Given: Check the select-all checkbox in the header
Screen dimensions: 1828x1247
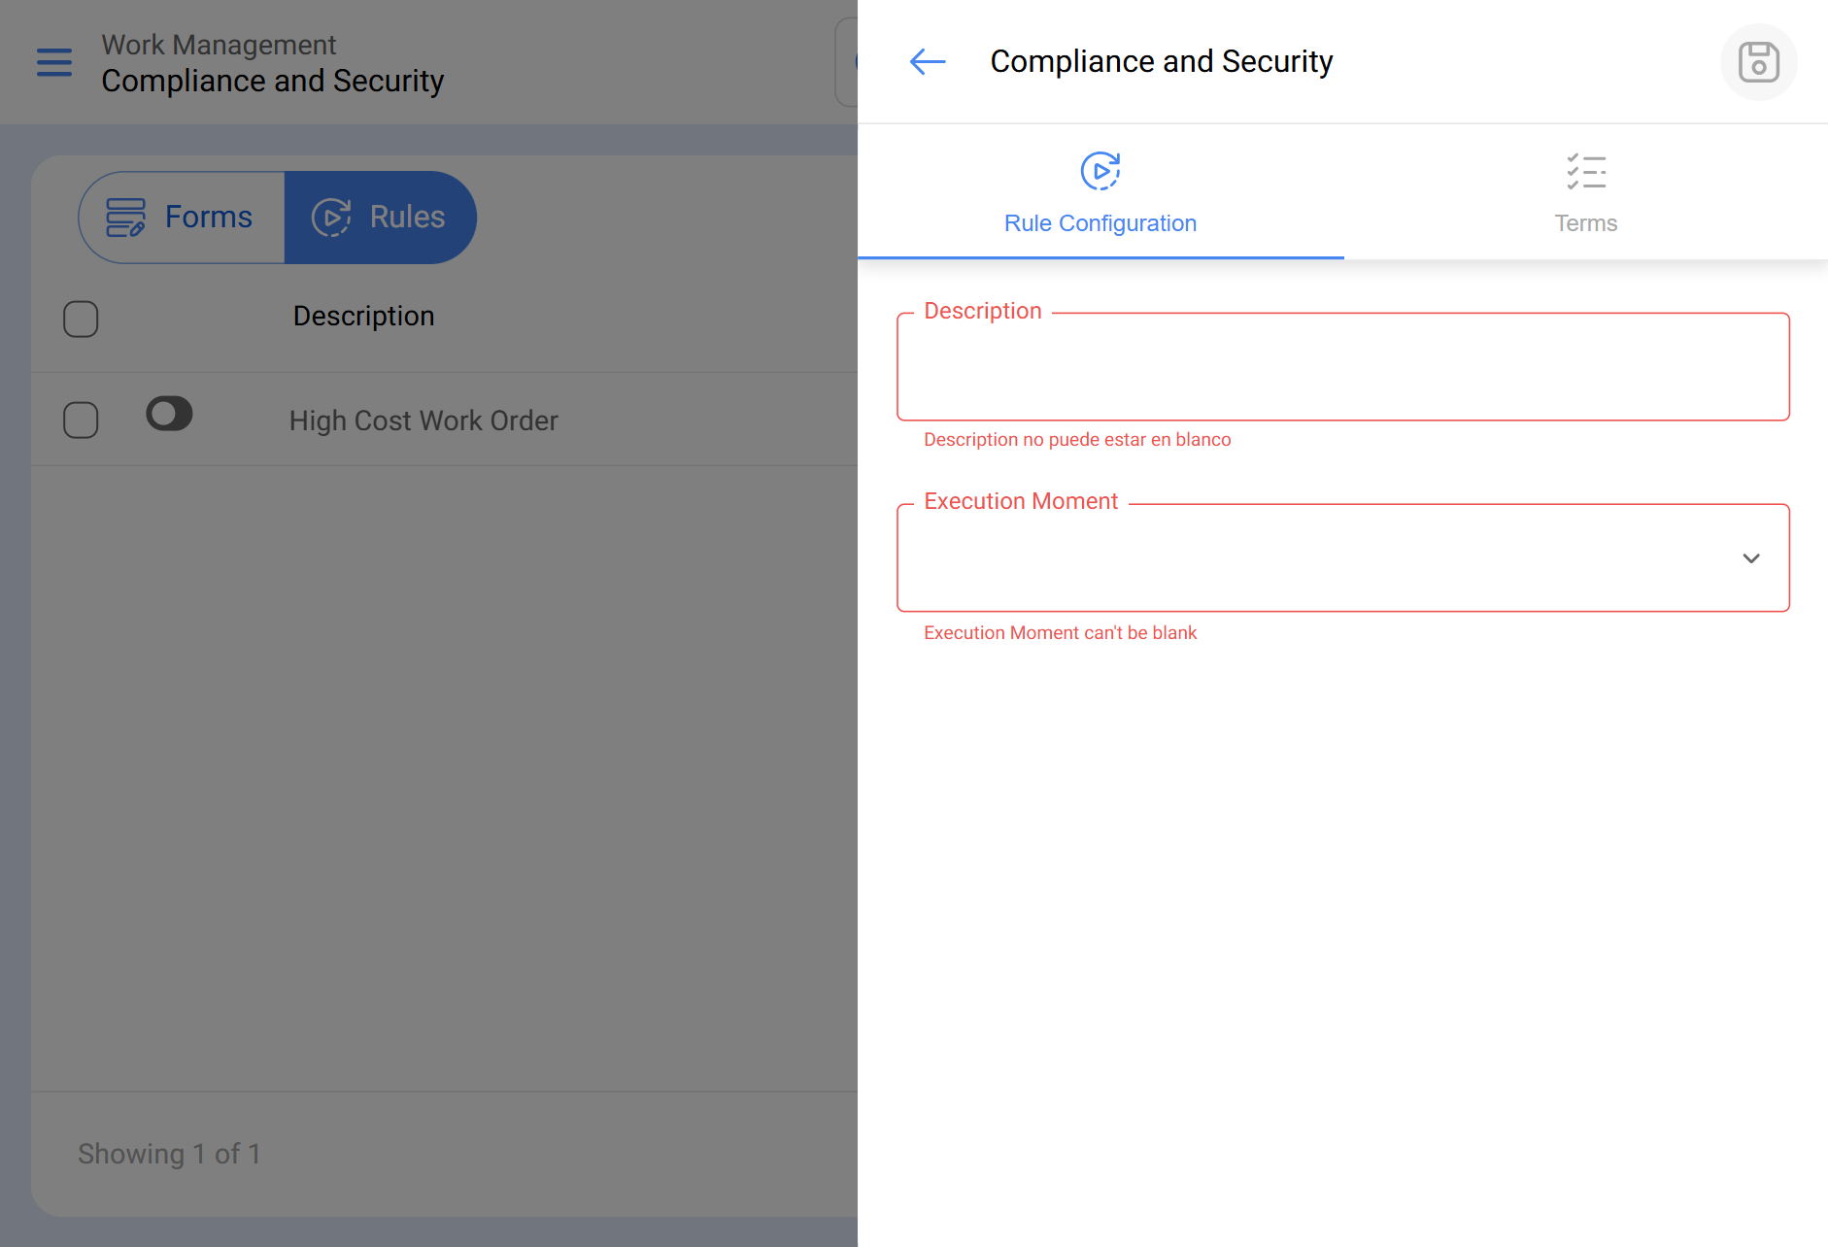Looking at the screenshot, I should 81,319.
